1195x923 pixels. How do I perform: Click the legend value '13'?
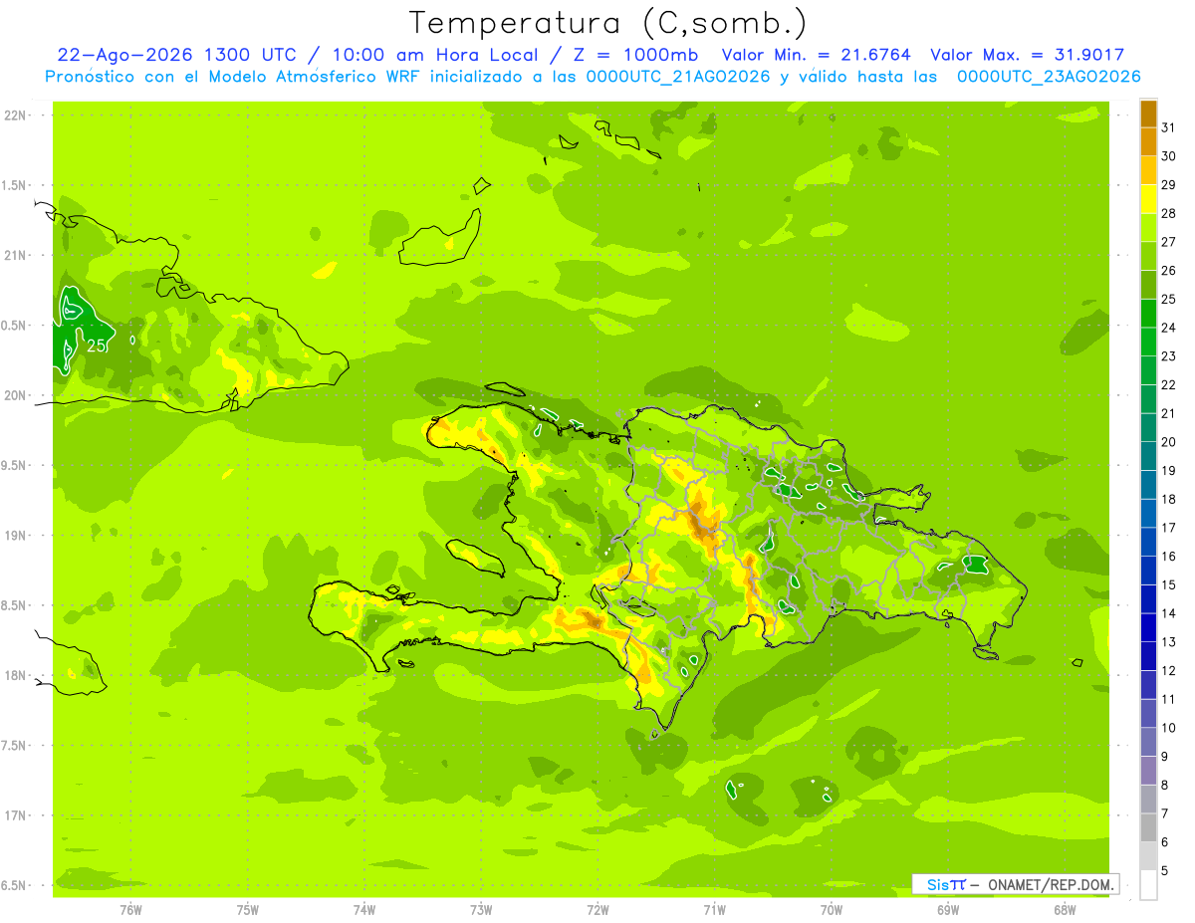1169,642
